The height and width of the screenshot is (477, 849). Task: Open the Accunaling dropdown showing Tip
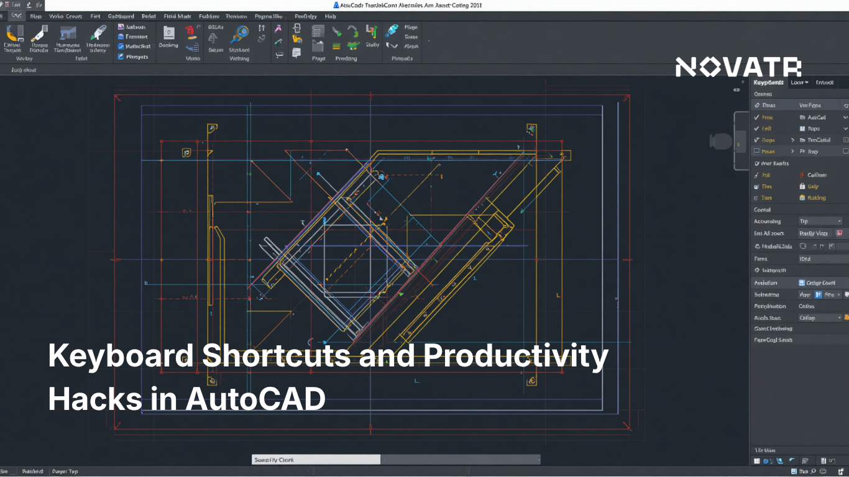coord(820,221)
